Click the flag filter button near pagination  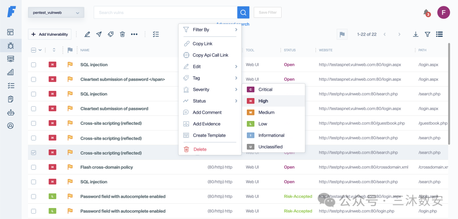point(342,34)
